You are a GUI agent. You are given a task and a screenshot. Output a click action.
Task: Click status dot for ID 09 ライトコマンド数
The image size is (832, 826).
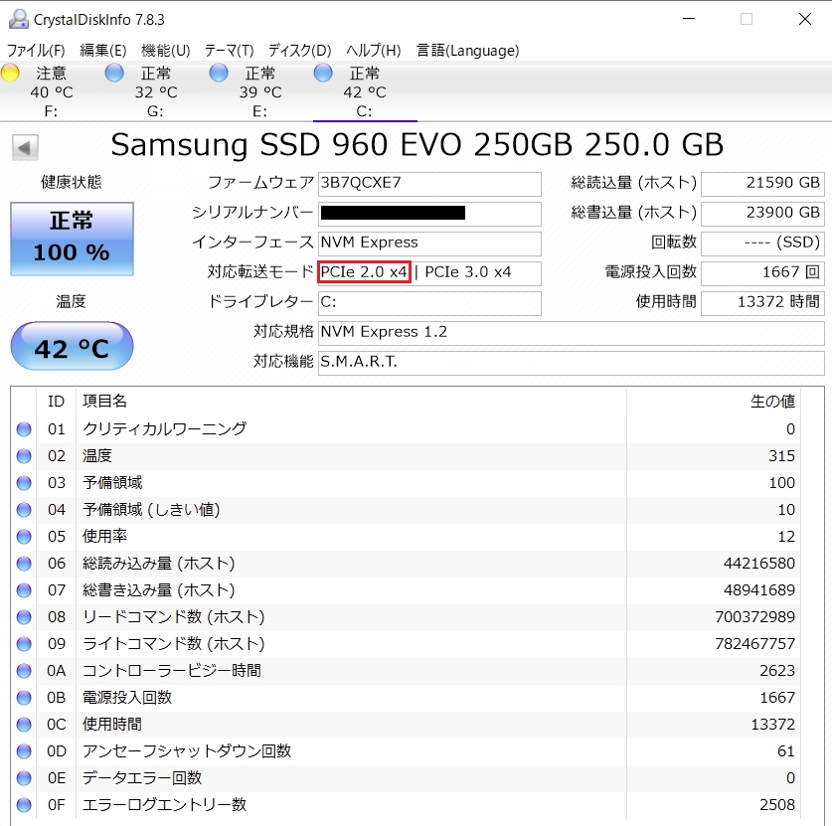[24, 644]
